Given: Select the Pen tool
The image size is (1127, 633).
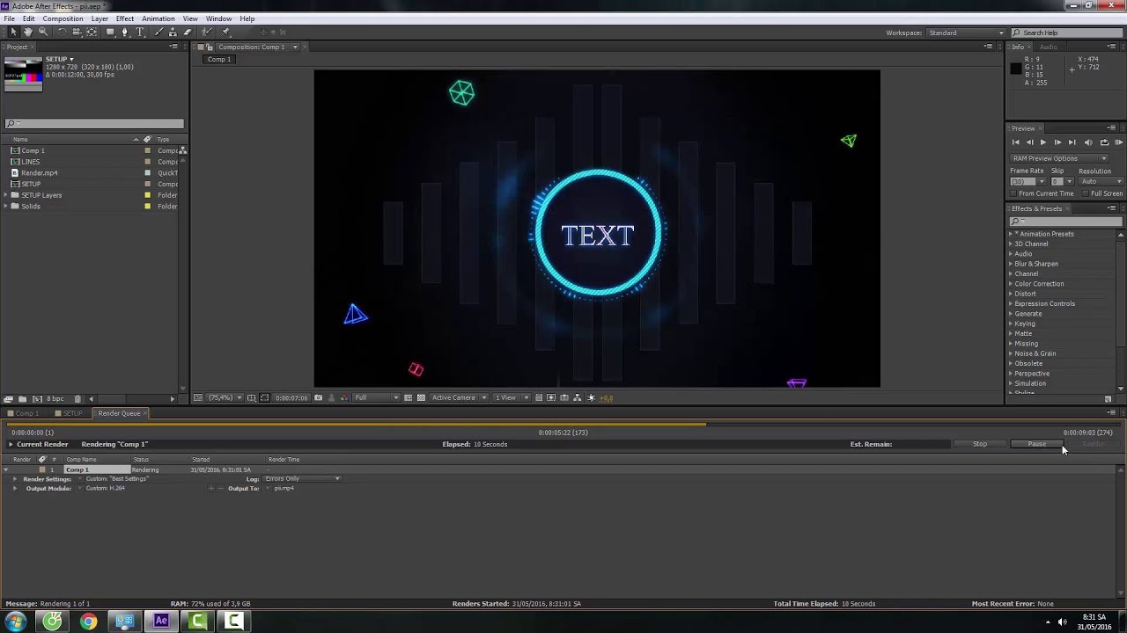Looking at the screenshot, I should click(x=125, y=33).
